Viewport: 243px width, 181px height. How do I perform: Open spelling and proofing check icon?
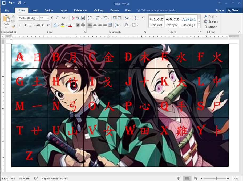coord(36,178)
